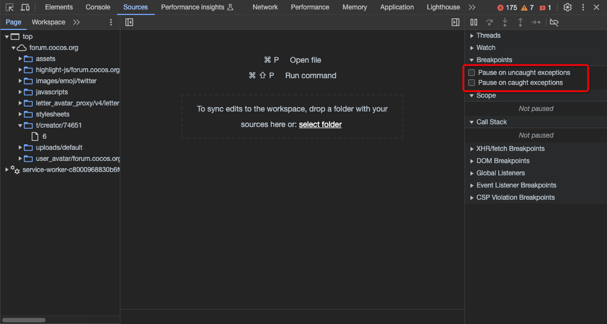Expand XHR/fetch Breakpoints section
The height and width of the screenshot is (324, 607).
(x=472, y=149)
